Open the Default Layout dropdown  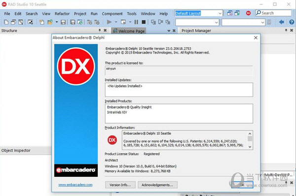220,13
